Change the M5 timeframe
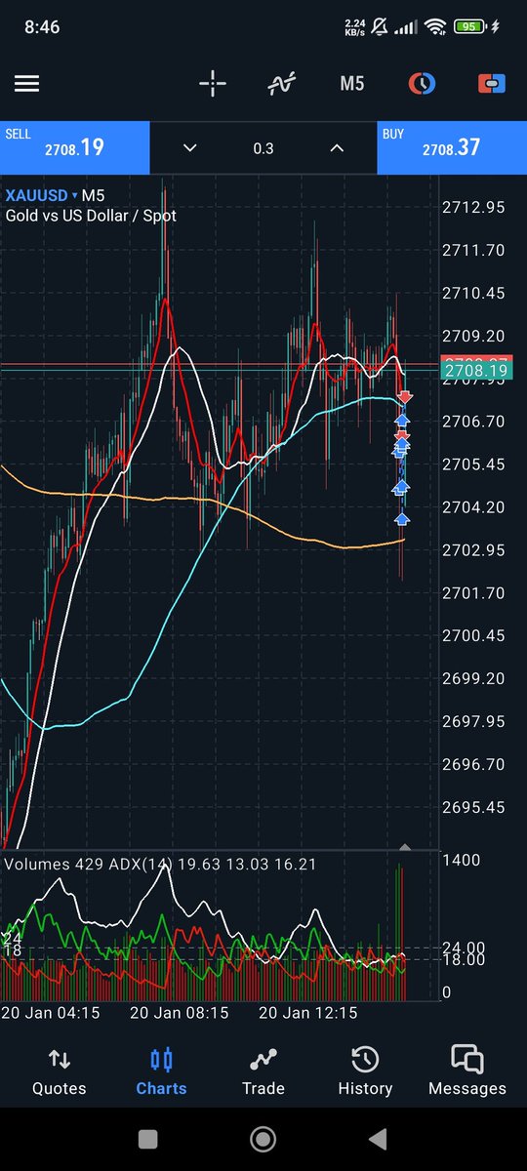527x1171 pixels. [x=351, y=84]
